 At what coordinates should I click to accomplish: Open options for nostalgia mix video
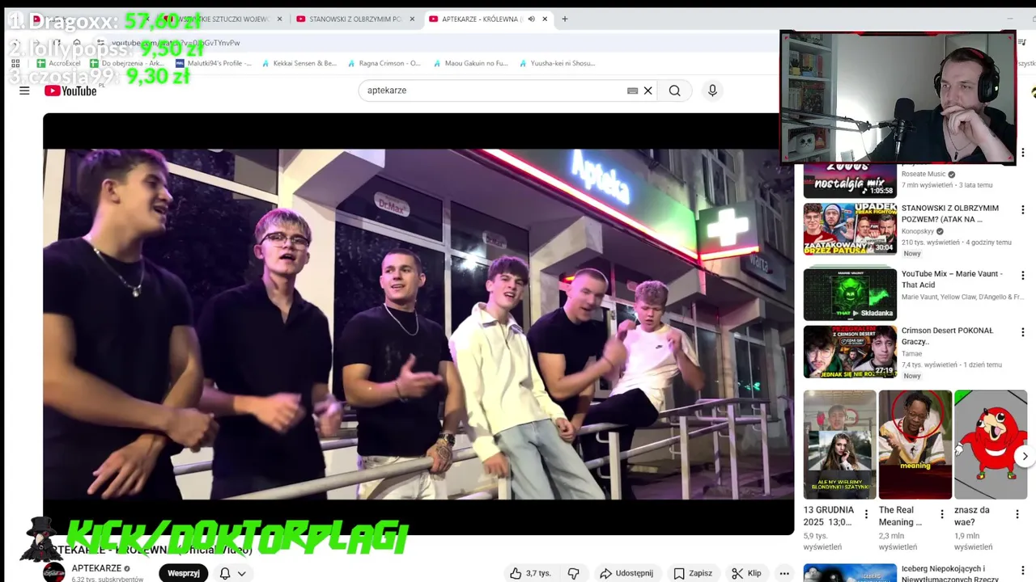(1023, 153)
